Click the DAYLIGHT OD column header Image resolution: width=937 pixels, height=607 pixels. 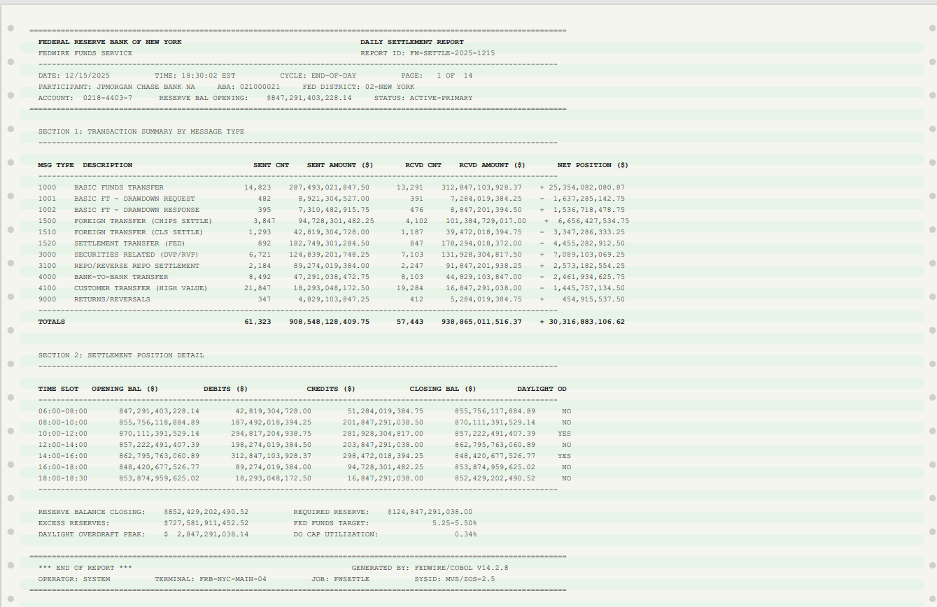click(542, 389)
